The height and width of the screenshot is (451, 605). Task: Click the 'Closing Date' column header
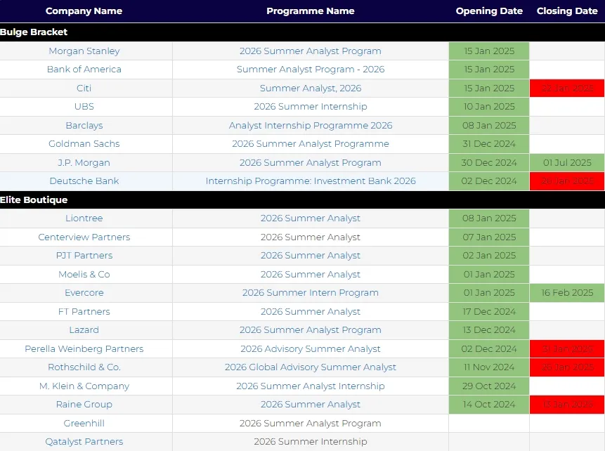567,11
